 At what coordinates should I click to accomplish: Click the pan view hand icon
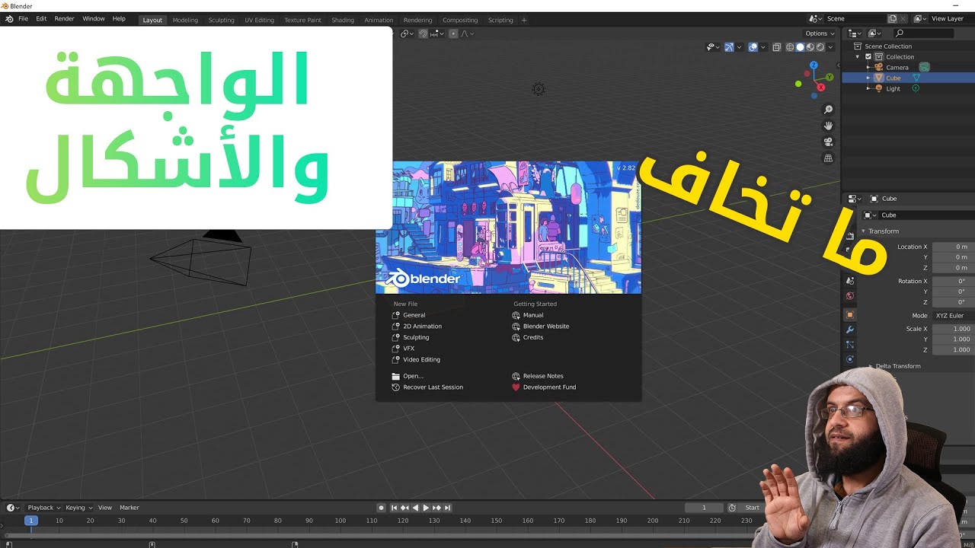[829, 126]
